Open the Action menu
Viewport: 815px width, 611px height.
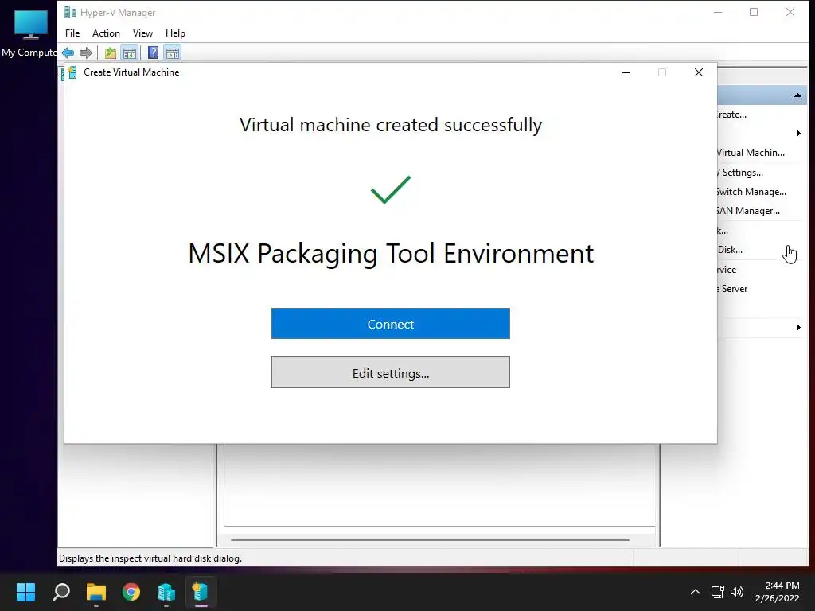tap(106, 33)
